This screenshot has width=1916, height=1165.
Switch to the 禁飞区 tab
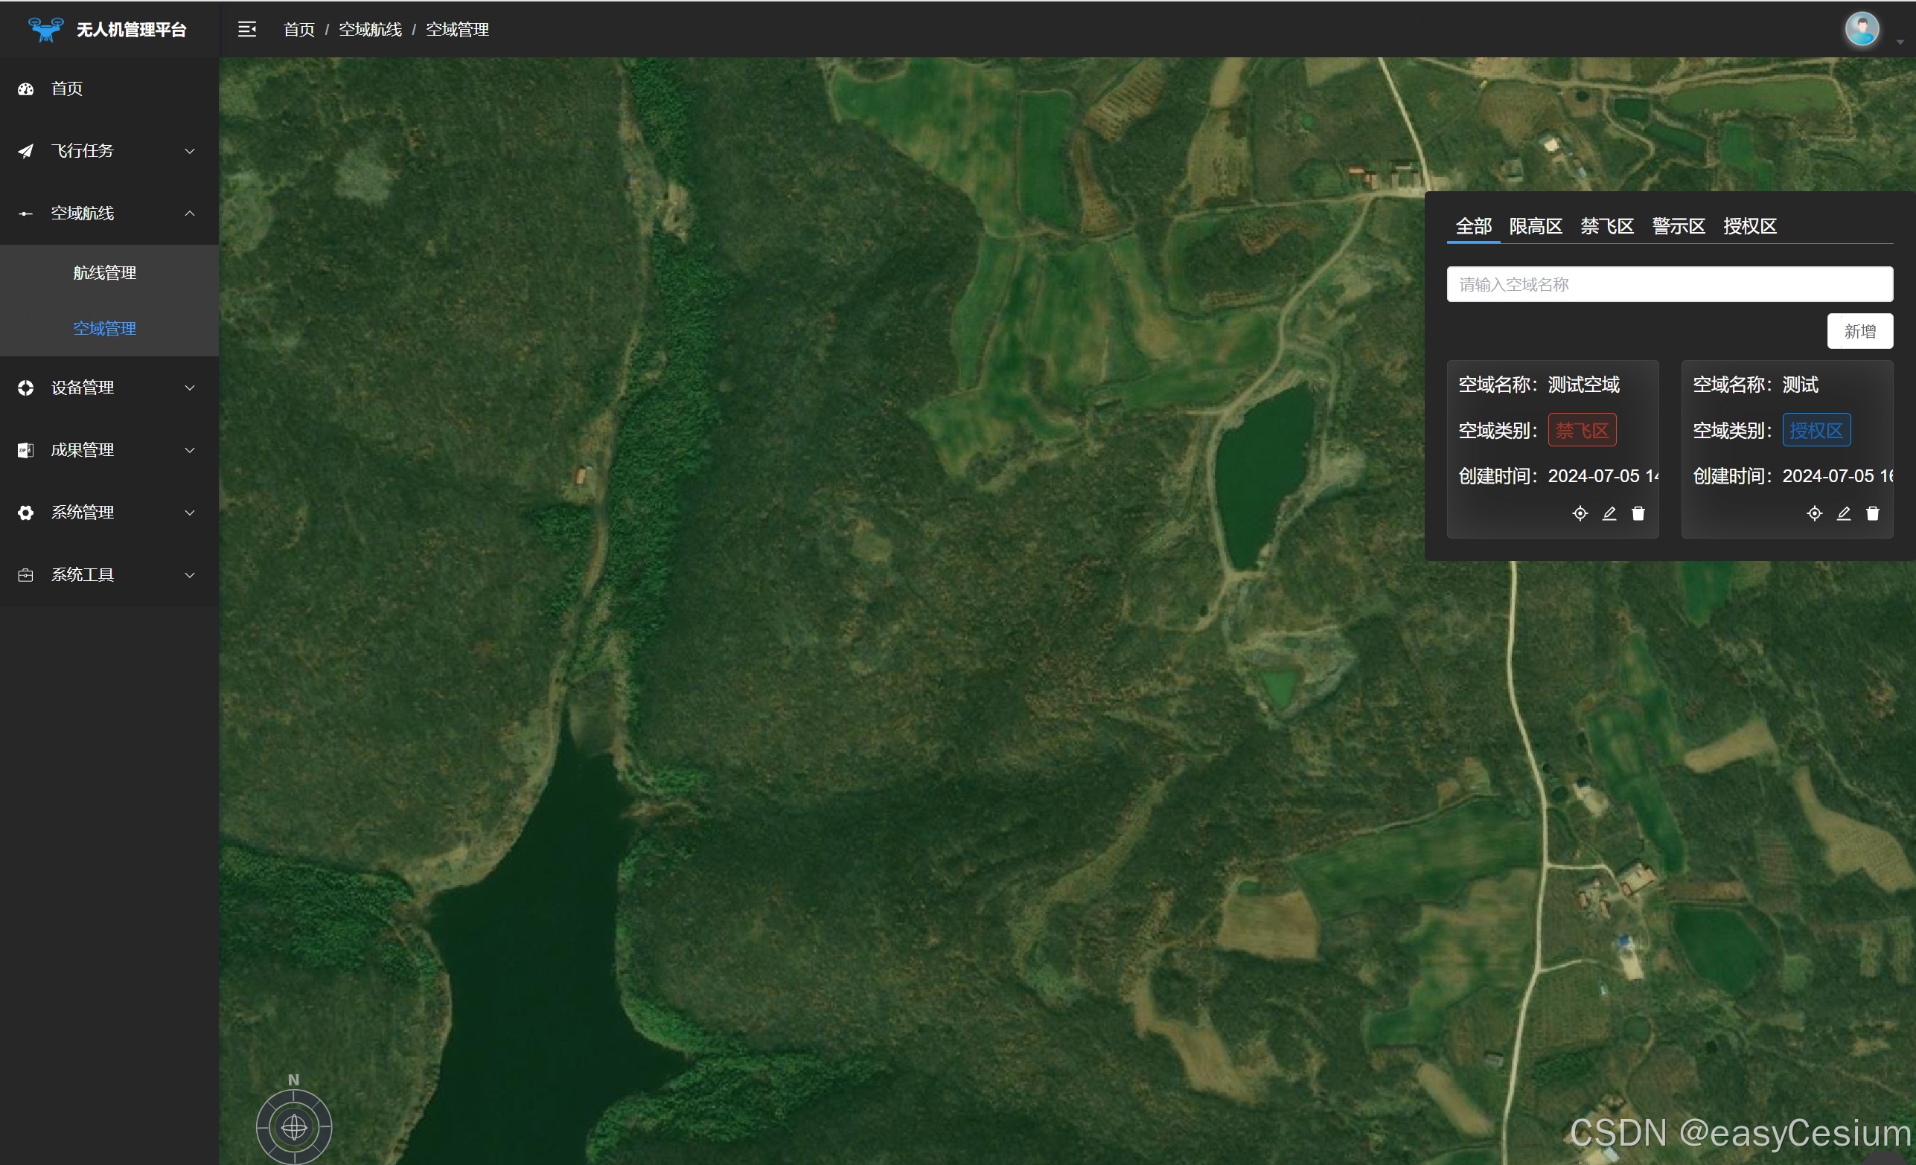(1606, 226)
